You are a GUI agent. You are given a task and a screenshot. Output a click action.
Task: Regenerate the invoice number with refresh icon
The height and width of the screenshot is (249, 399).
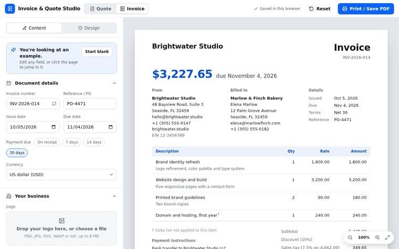(54, 104)
